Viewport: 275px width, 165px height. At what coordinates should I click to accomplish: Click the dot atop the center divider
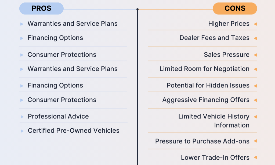coord(137,9)
